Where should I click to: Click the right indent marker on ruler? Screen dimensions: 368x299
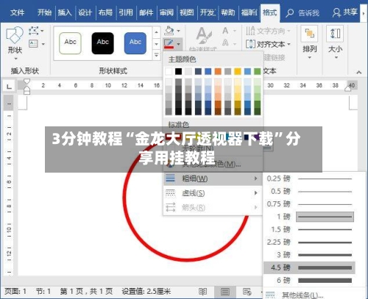[348, 89]
